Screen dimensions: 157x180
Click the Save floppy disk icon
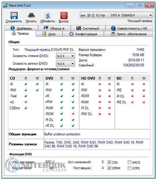[14, 15]
